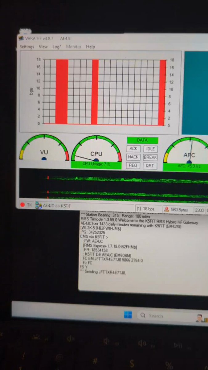
Task: Click the taskbar search magnifier icon
Action: [143, 315]
